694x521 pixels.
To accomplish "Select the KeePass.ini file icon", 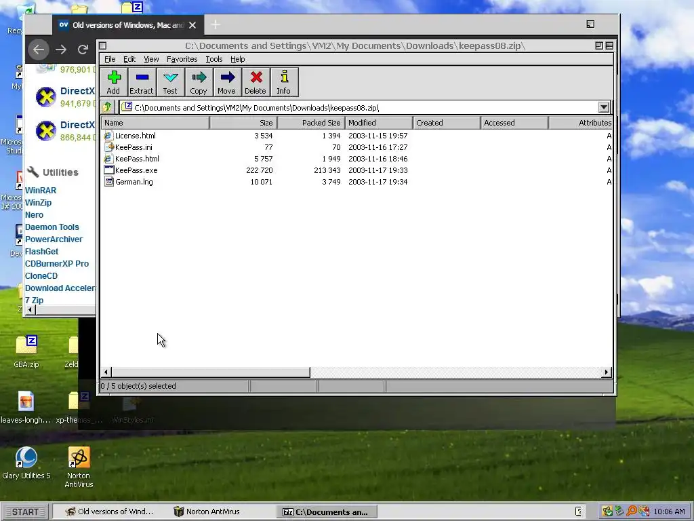I will click(x=108, y=147).
